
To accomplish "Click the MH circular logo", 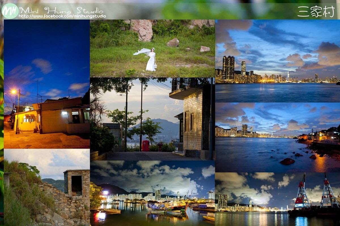I will (x=10, y=11).
